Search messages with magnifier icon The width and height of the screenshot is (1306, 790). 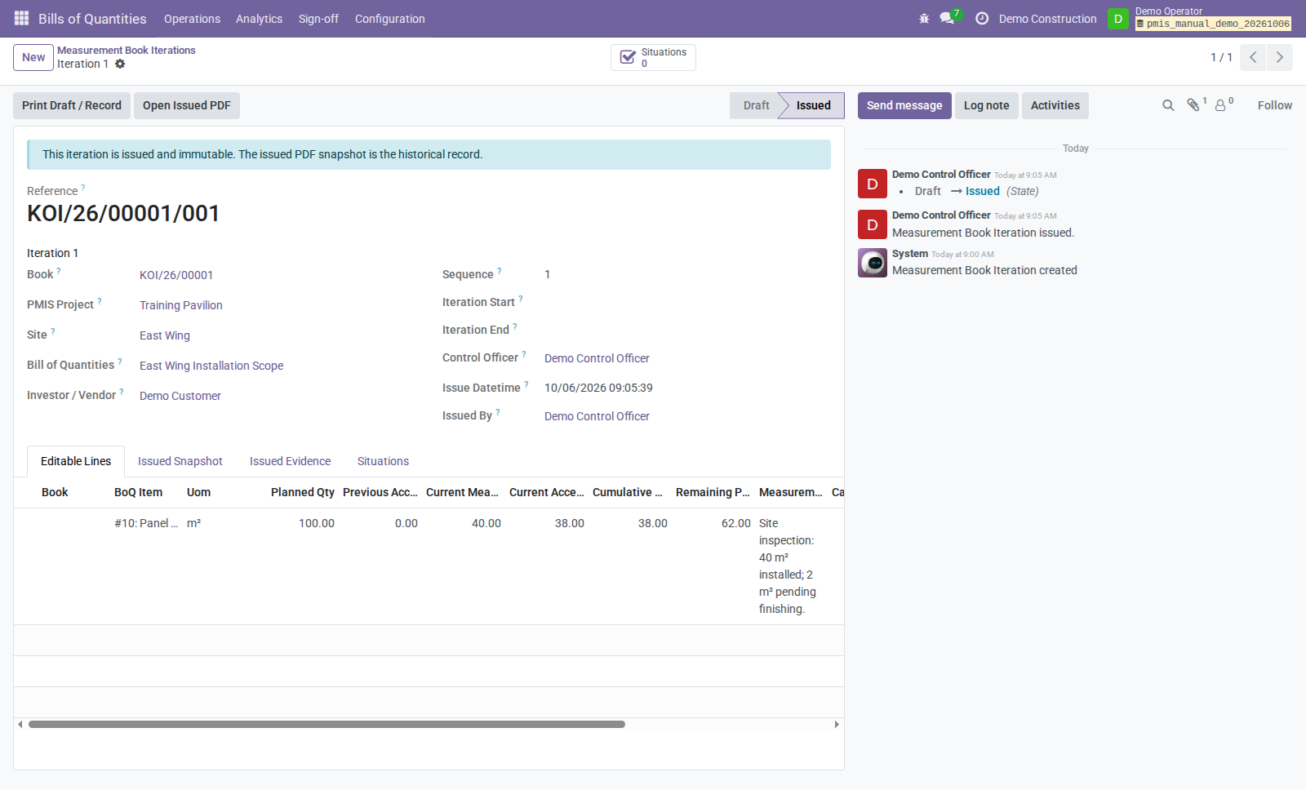1168,105
